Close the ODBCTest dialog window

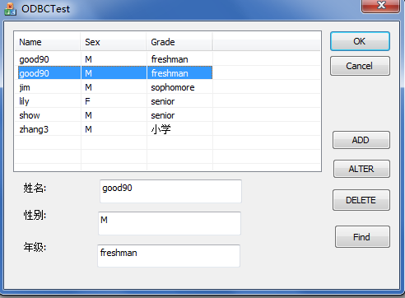pyautogui.click(x=380, y=6)
